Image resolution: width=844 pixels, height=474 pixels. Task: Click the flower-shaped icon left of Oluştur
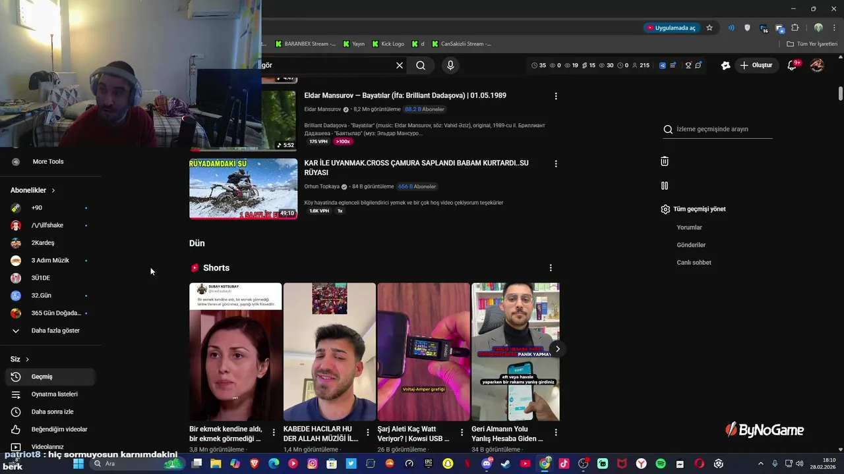coord(725,65)
